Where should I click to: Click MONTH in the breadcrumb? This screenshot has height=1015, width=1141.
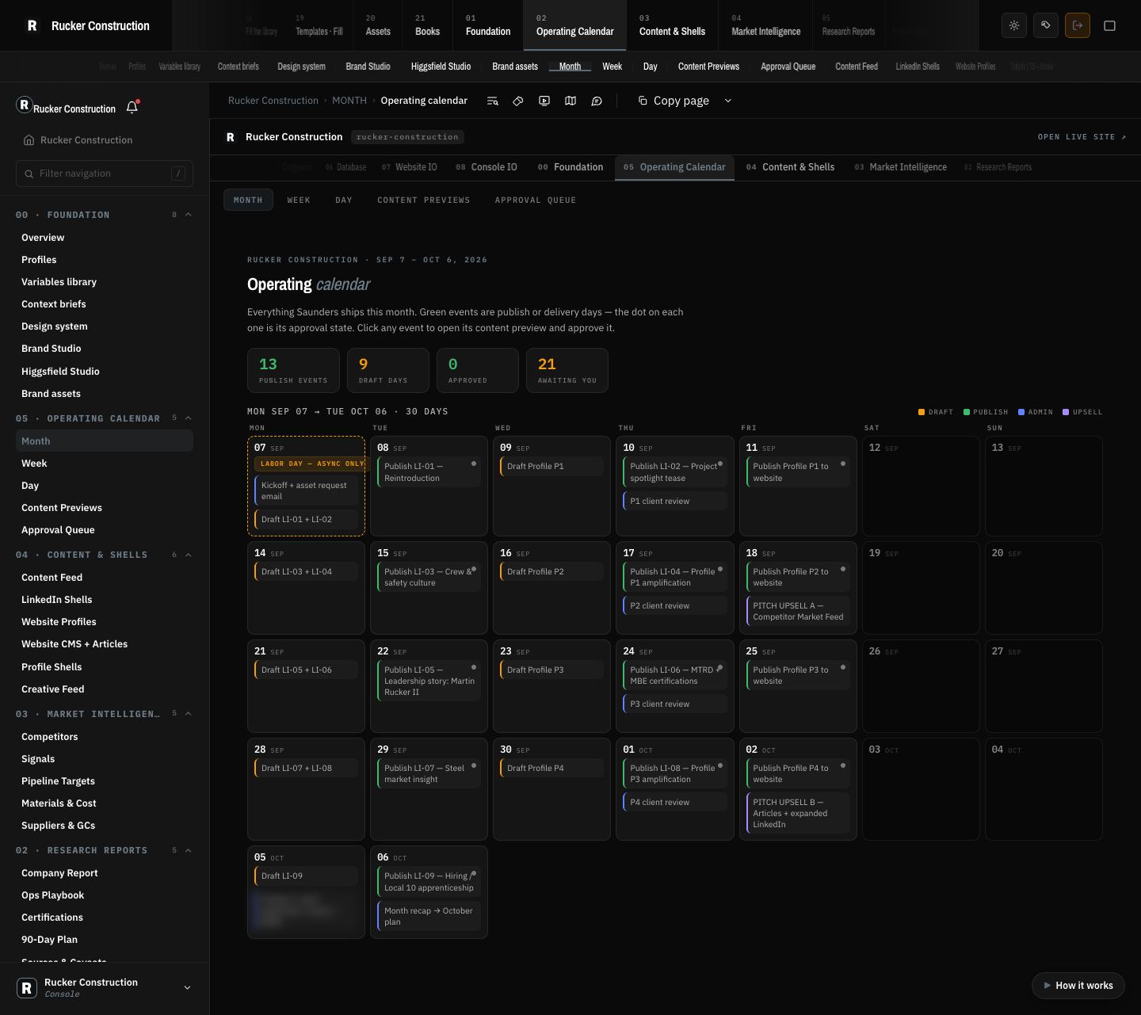click(x=349, y=101)
